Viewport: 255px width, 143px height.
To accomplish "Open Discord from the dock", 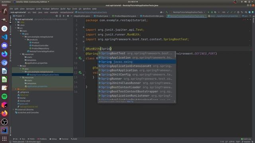I will pos(4,46).
